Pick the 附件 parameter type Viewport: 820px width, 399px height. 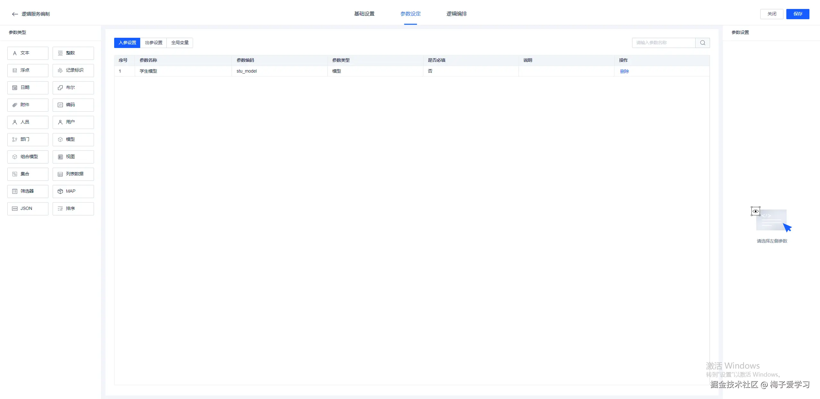point(28,105)
